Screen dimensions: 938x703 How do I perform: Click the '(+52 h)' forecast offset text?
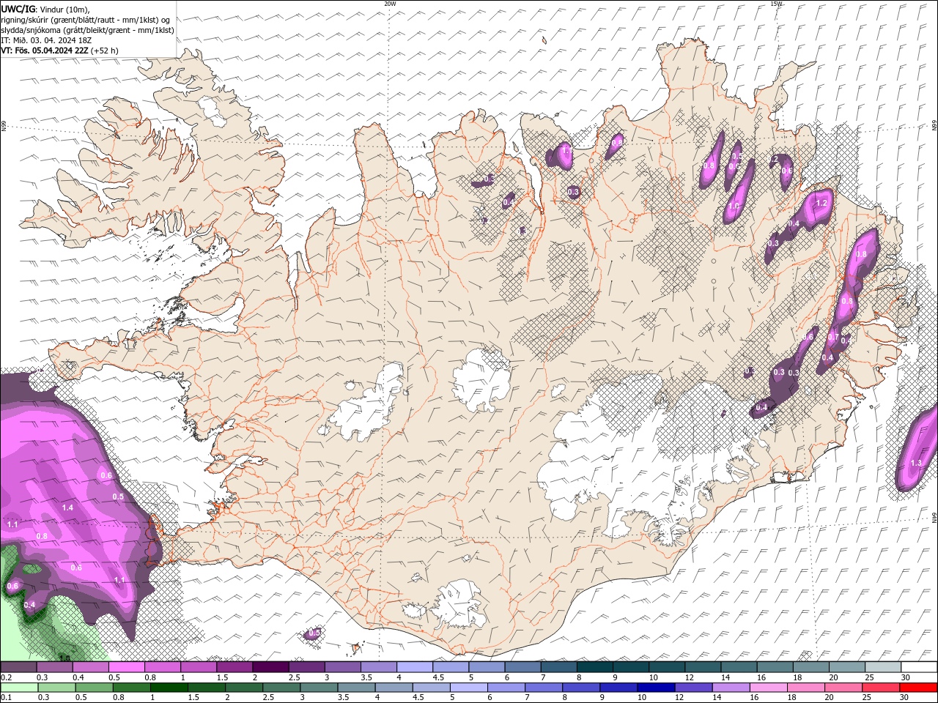[105, 51]
